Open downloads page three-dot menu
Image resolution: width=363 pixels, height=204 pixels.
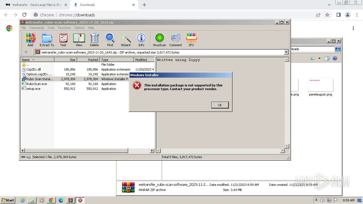pyautogui.click(x=353, y=28)
